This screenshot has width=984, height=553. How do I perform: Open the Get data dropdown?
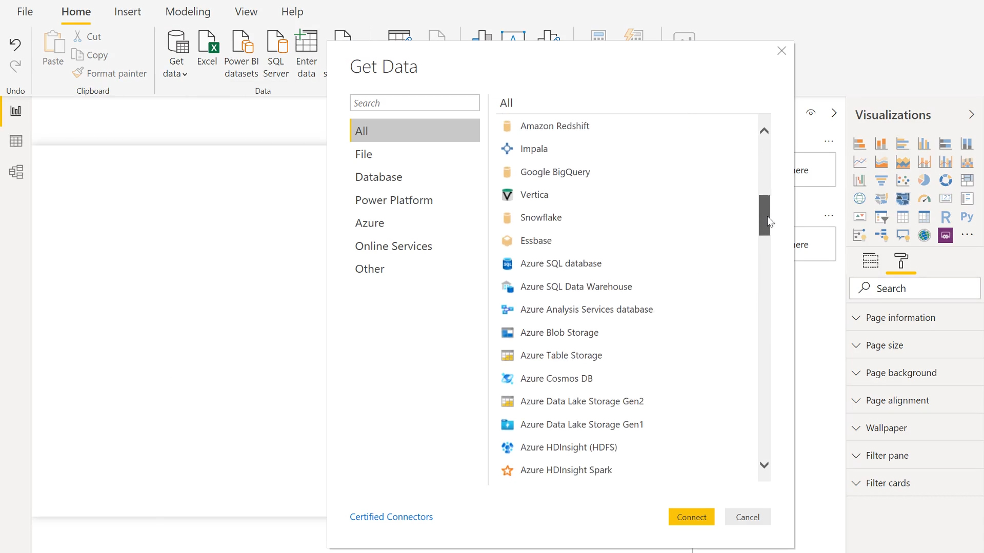pyautogui.click(x=176, y=54)
